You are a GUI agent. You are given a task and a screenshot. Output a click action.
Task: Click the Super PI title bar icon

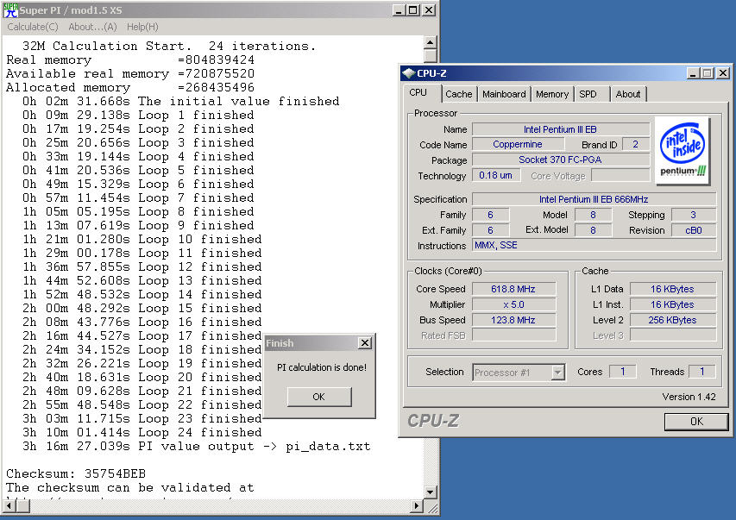coord(10,9)
